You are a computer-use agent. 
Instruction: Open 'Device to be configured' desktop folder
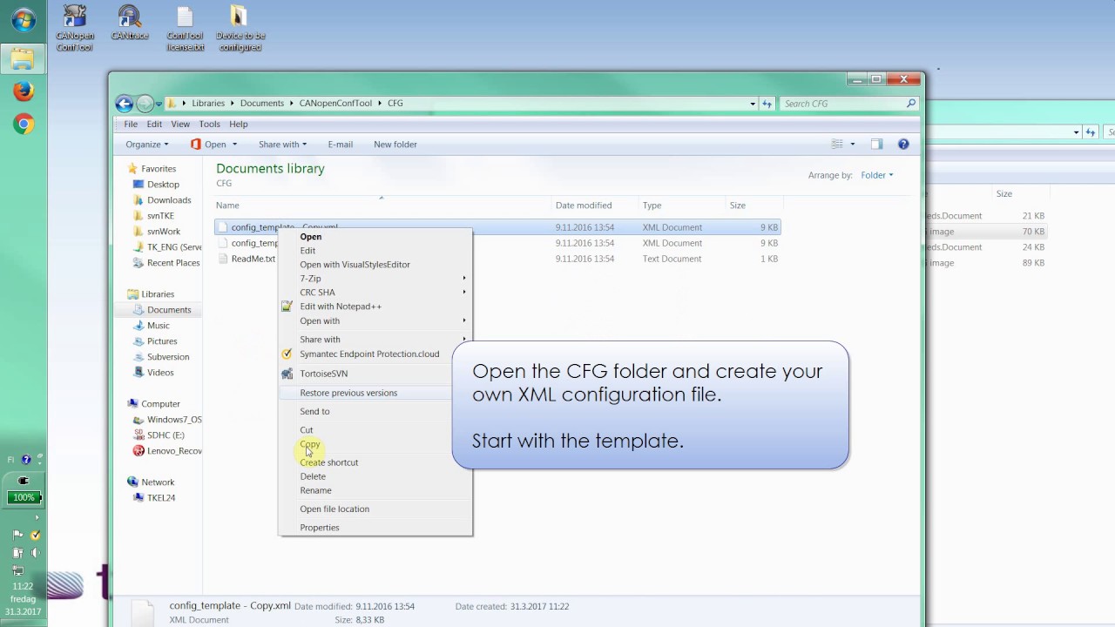240,28
